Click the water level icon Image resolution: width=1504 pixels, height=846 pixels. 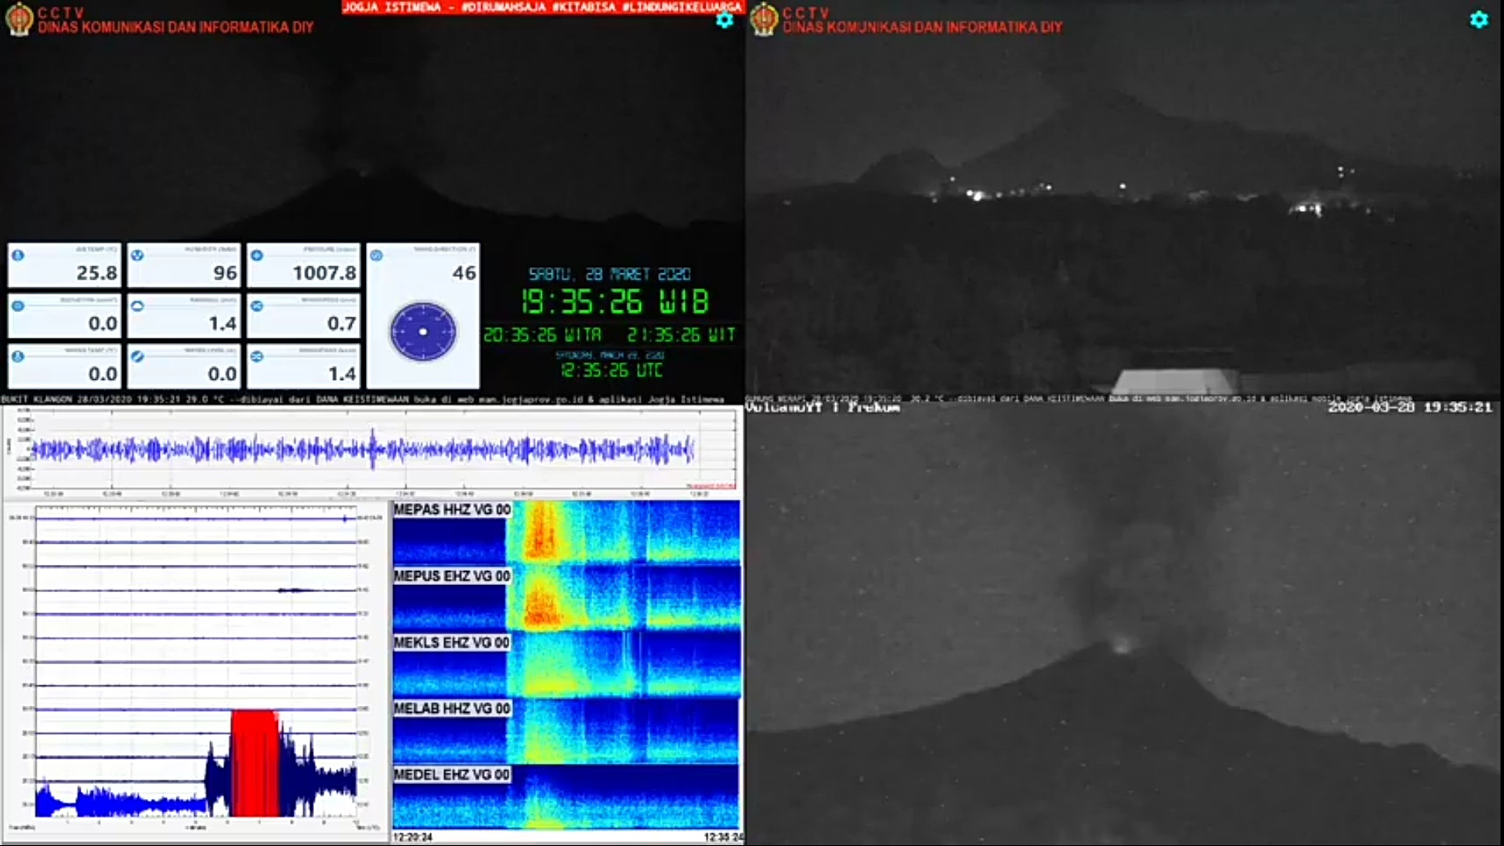137,356
